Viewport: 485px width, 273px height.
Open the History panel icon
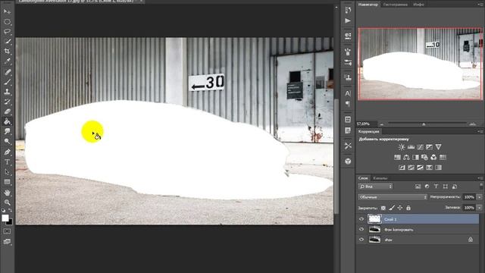coord(348,10)
